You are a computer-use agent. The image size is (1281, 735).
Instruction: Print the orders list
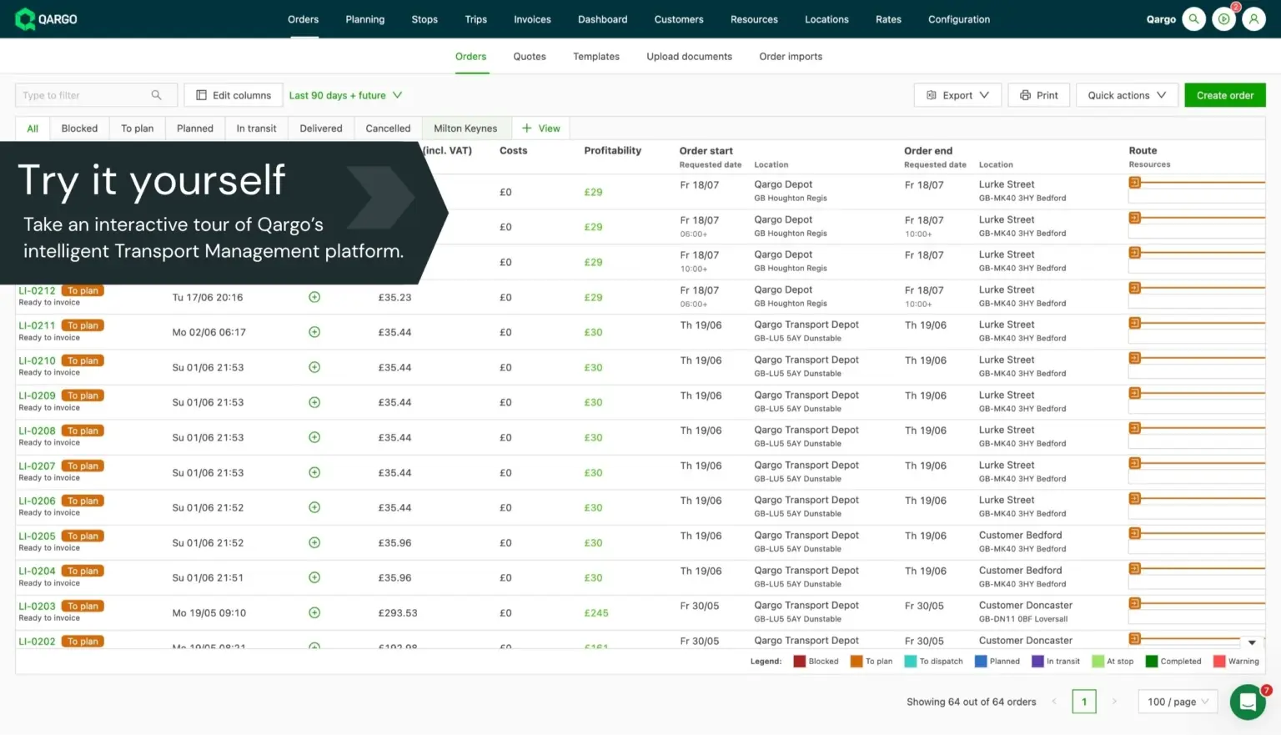tap(1038, 94)
